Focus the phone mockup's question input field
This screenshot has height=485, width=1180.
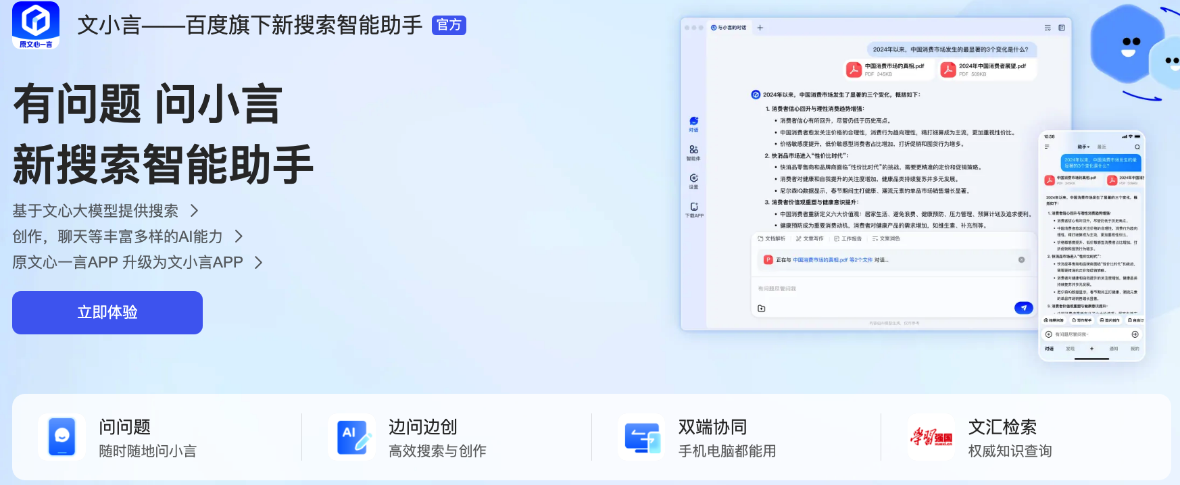point(1091,334)
